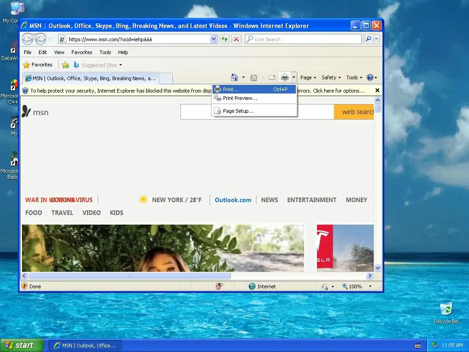Open the Outlook.com link
Image resolution: width=469 pixels, height=352 pixels.
(x=233, y=200)
